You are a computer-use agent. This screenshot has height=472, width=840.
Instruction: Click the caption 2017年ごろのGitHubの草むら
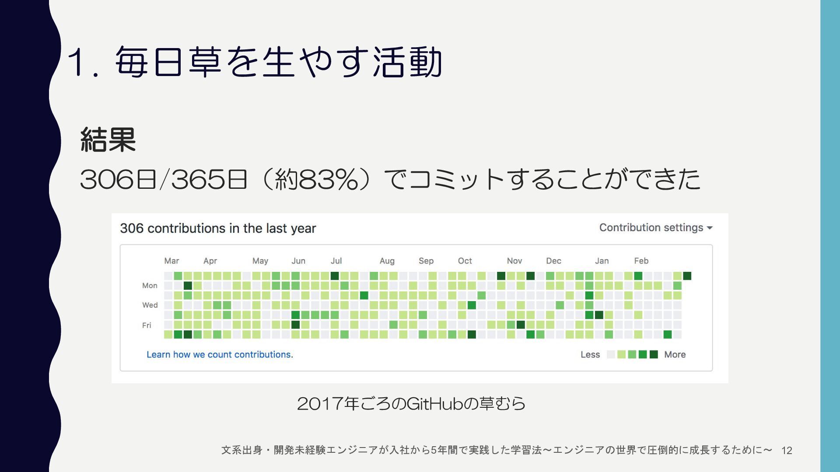pos(411,403)
